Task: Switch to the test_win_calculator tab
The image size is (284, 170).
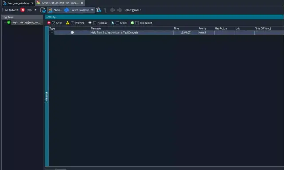Action: pyautogui.click(x=19, y=3)
